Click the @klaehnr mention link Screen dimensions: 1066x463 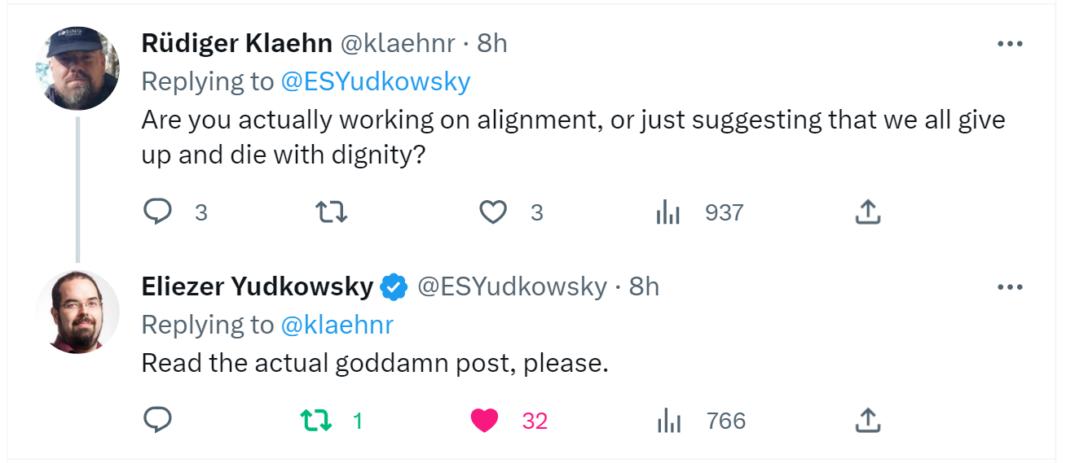pyautogui.click(x=337, y=325)
